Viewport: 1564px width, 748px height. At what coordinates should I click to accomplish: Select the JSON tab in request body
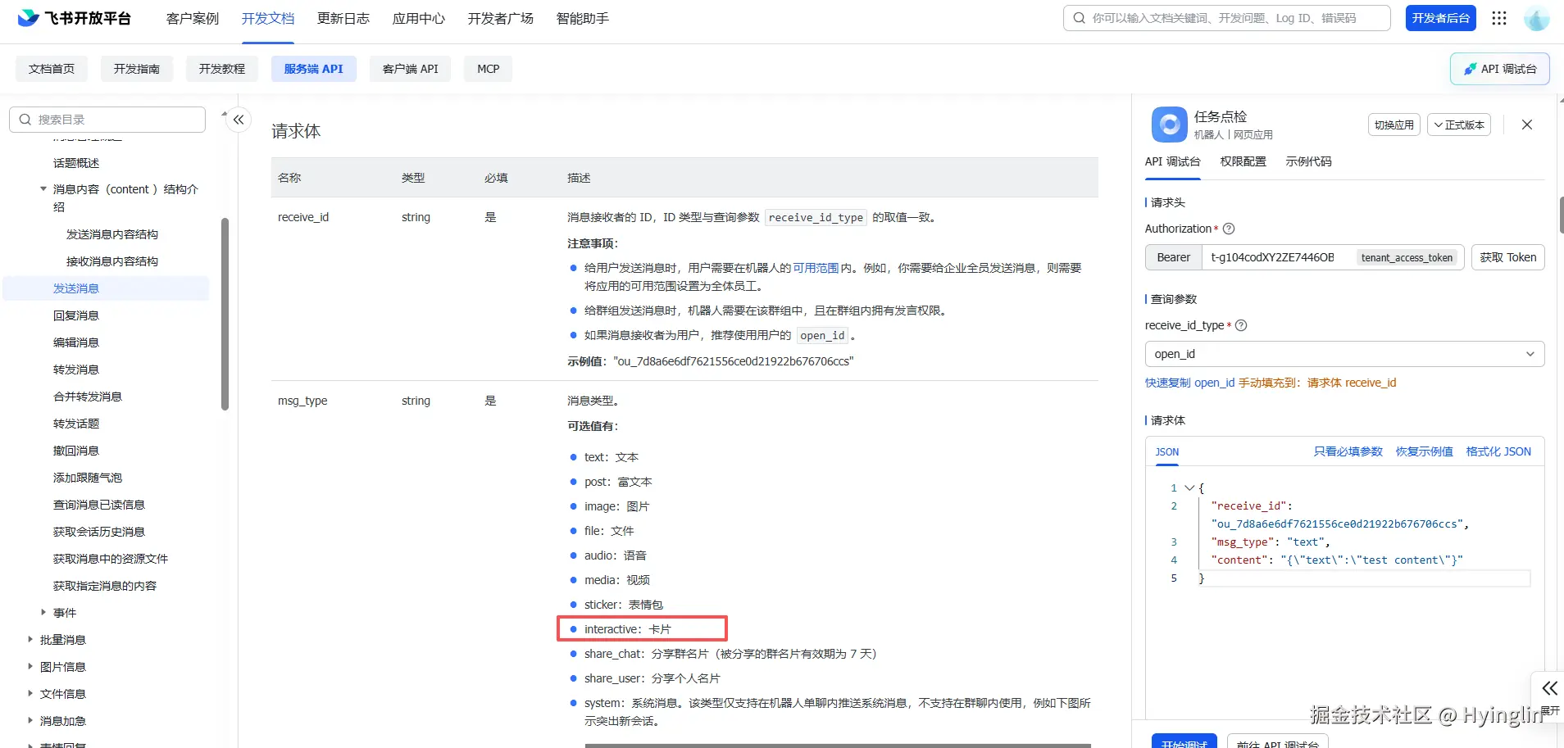click(x=1167, y=452)
